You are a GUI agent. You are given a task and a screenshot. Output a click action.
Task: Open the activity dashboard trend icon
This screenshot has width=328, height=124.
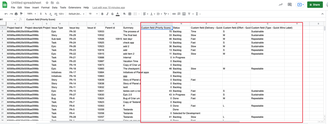(x=281, y=5)
